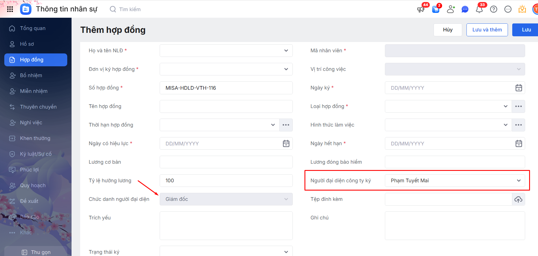Open the app launcher grid icon
The width and height of the screenshot is (538, 256).
click(10, 9)
